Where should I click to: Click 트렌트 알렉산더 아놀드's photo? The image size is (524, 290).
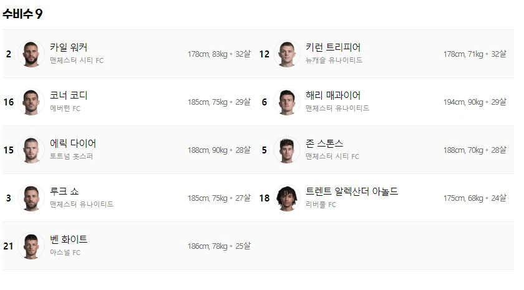click(x=286, y=198)
